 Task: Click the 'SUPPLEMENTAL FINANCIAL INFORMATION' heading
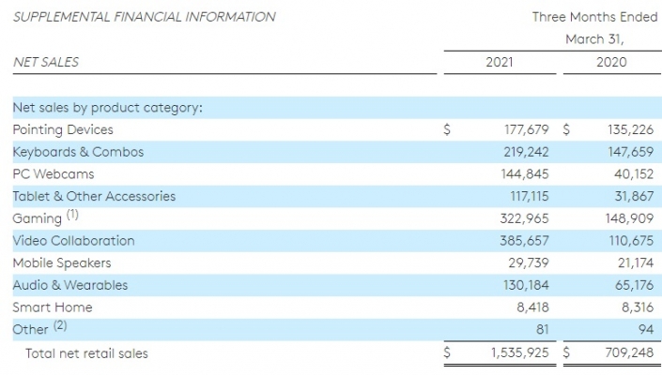[144, 17]
